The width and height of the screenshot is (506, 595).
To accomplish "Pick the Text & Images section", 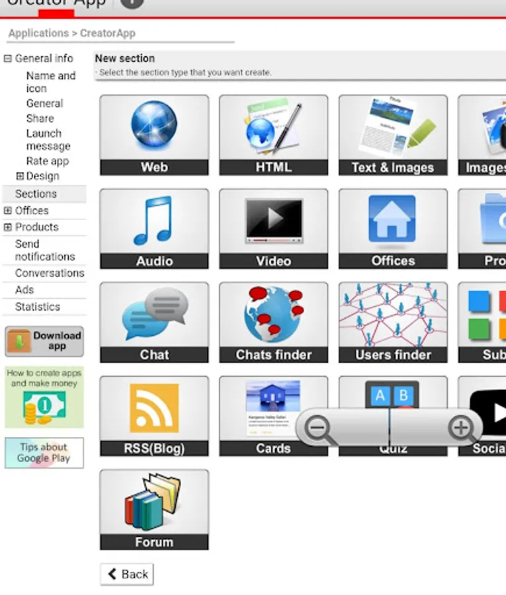I will pos(393,135).
